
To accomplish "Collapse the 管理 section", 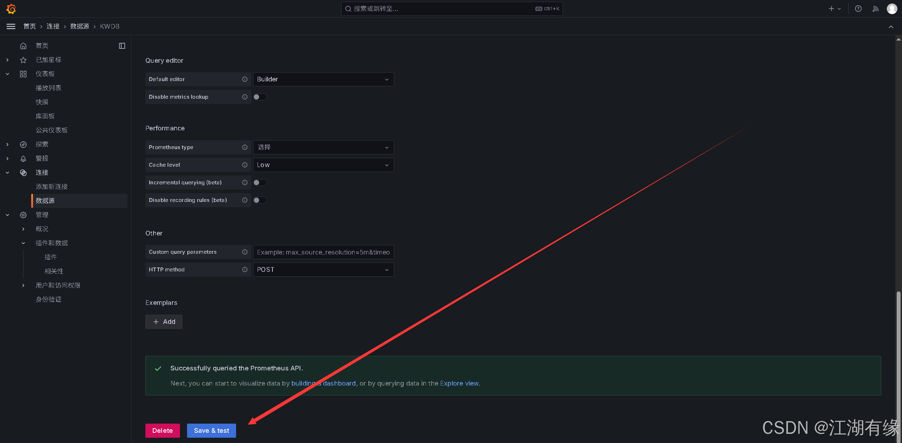I will point(7,215).
